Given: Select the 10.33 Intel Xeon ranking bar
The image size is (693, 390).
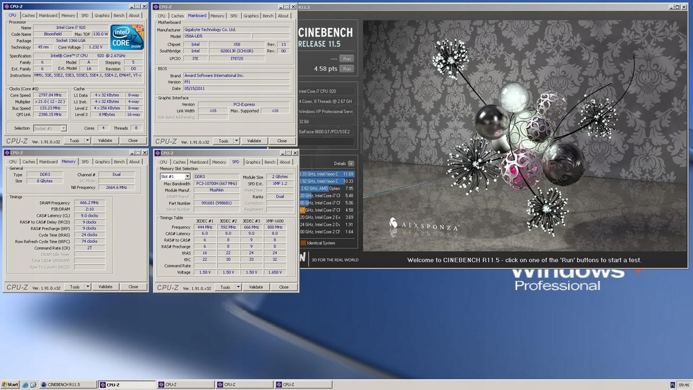Looking at the screenshot, I should click(327, 181).
